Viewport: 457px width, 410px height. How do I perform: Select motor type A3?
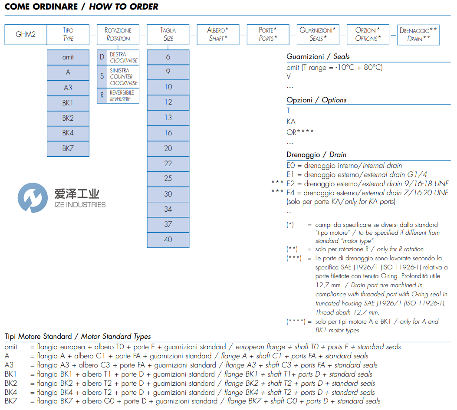(68, 87)
